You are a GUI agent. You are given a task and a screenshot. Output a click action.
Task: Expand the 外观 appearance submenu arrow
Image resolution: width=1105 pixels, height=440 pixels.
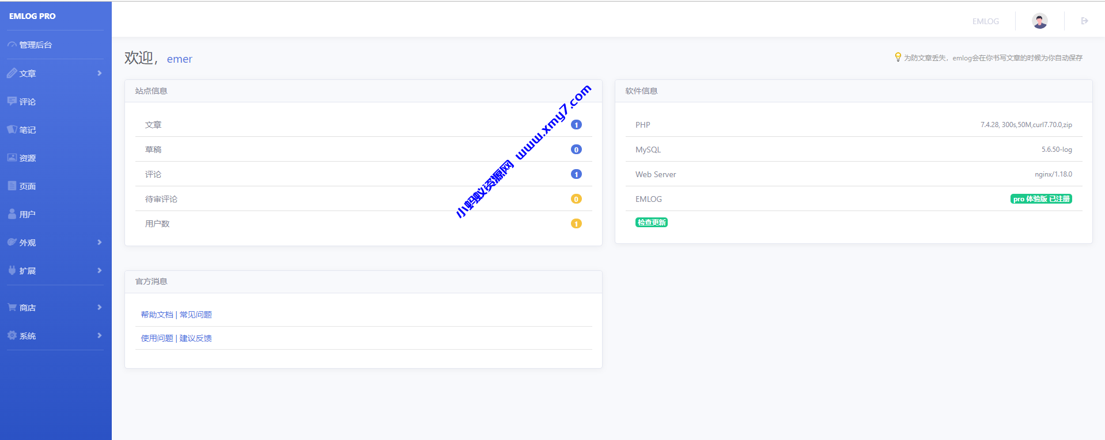[100, 242]
